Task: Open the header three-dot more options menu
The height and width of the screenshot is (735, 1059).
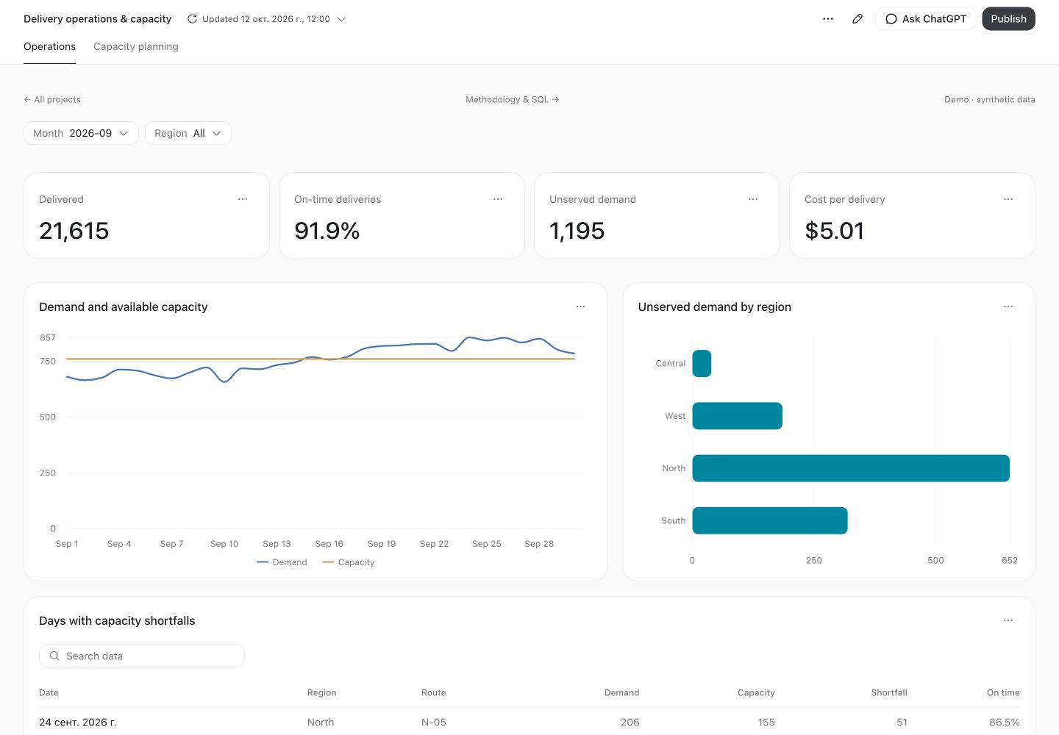Action: pos(828,19)
